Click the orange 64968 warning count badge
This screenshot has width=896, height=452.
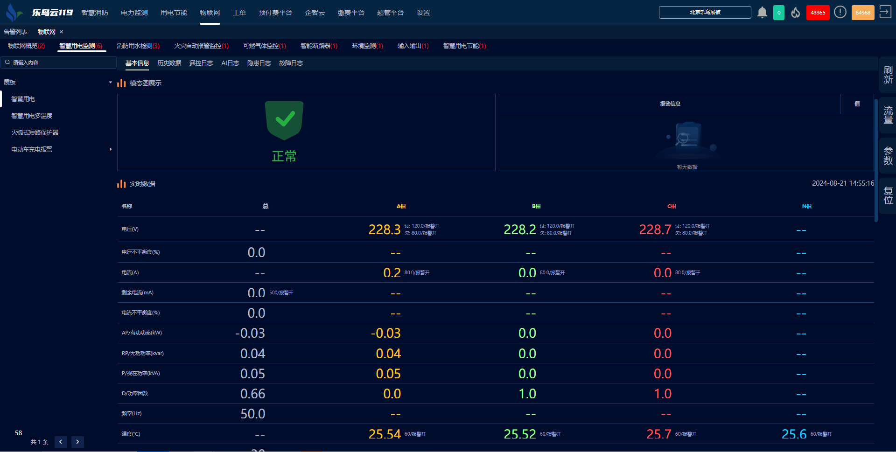862,13
